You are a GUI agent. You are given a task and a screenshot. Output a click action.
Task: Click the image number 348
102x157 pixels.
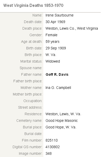pyautogui.click(x=49, y=154)
